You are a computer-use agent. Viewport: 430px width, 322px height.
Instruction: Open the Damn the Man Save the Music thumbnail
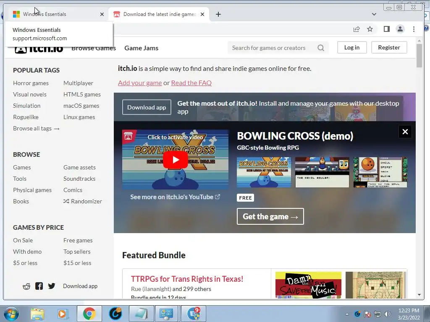tap(308, 285)
